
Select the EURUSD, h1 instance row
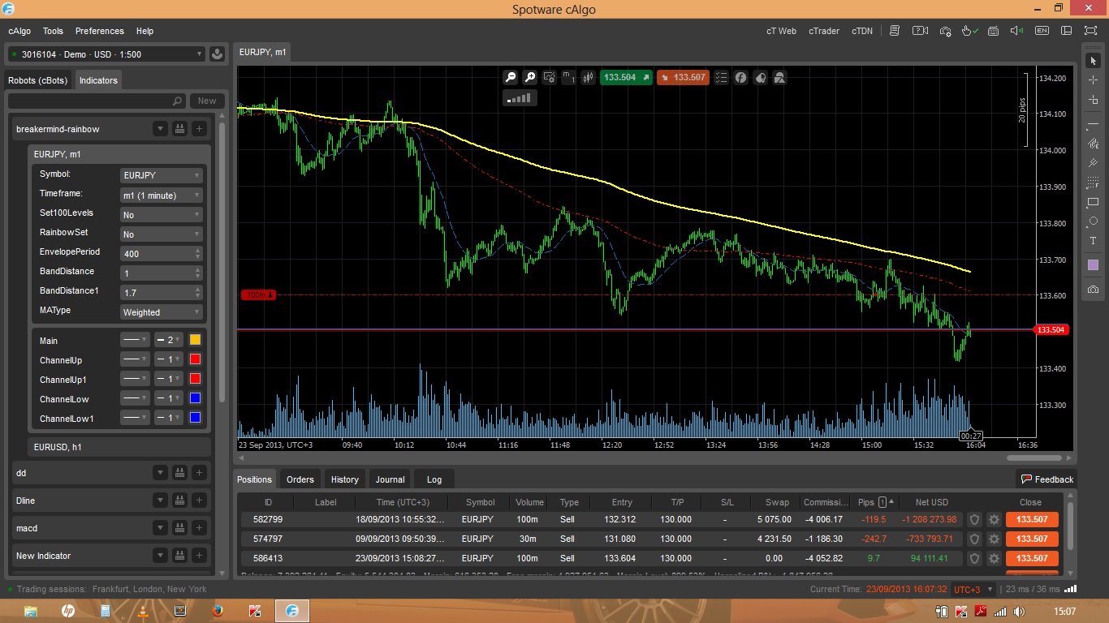coord(119,447)
